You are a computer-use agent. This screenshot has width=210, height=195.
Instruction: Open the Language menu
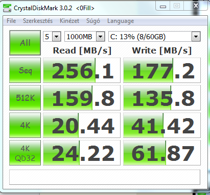click(121, 21)
